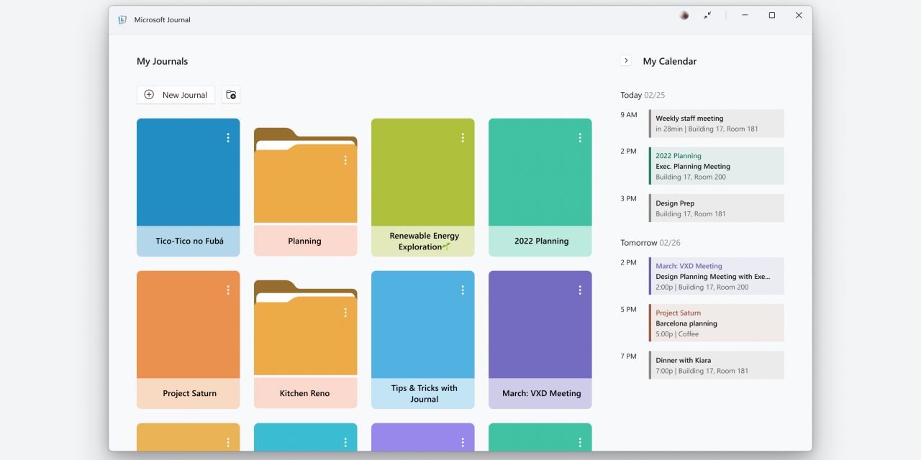Open more options on Project Saturn journal
This screenshot has height=460, width=921.
click(228, 290)
